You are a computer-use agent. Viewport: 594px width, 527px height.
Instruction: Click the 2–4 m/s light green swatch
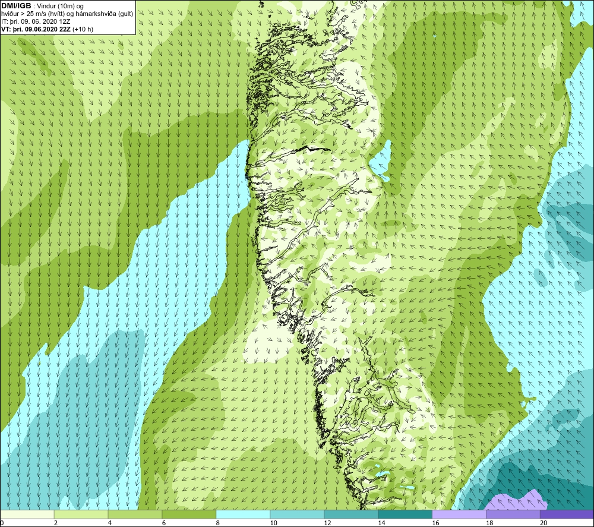pyautogui.click(x=81, y=515)
